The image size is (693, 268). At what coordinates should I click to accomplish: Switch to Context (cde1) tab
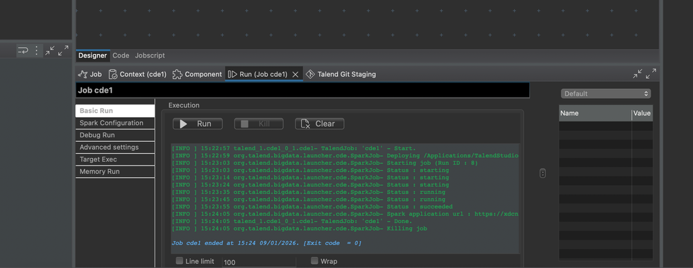point(137,74)
